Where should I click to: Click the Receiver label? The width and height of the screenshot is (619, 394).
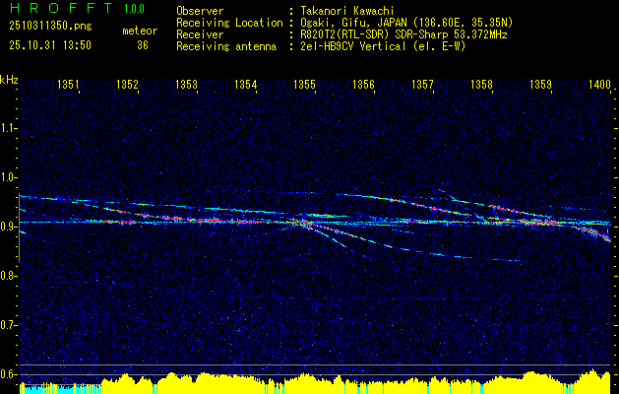200,34
